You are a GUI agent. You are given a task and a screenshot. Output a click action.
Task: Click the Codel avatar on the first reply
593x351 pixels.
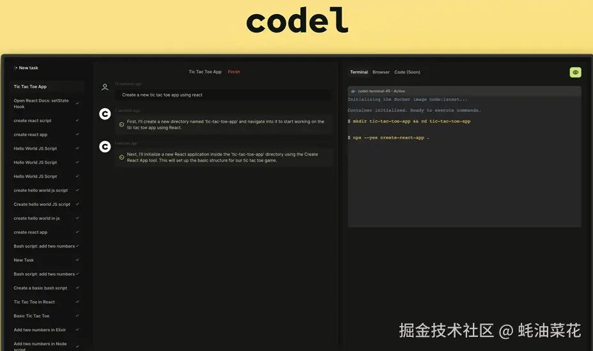[x=105, y=114]
